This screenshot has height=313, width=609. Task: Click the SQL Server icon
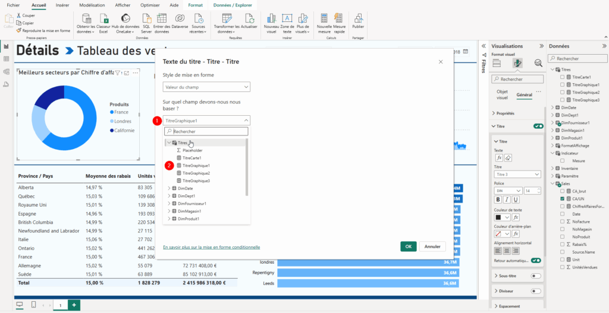coord(146,18)
